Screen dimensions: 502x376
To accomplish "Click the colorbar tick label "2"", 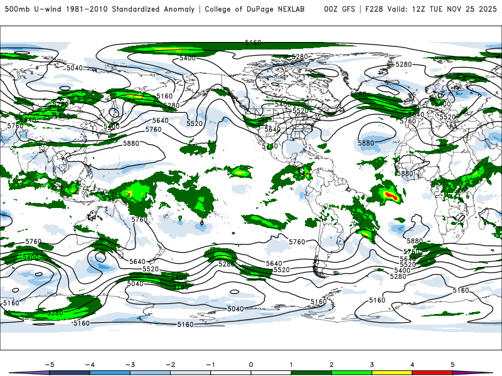I will point(331,365).
